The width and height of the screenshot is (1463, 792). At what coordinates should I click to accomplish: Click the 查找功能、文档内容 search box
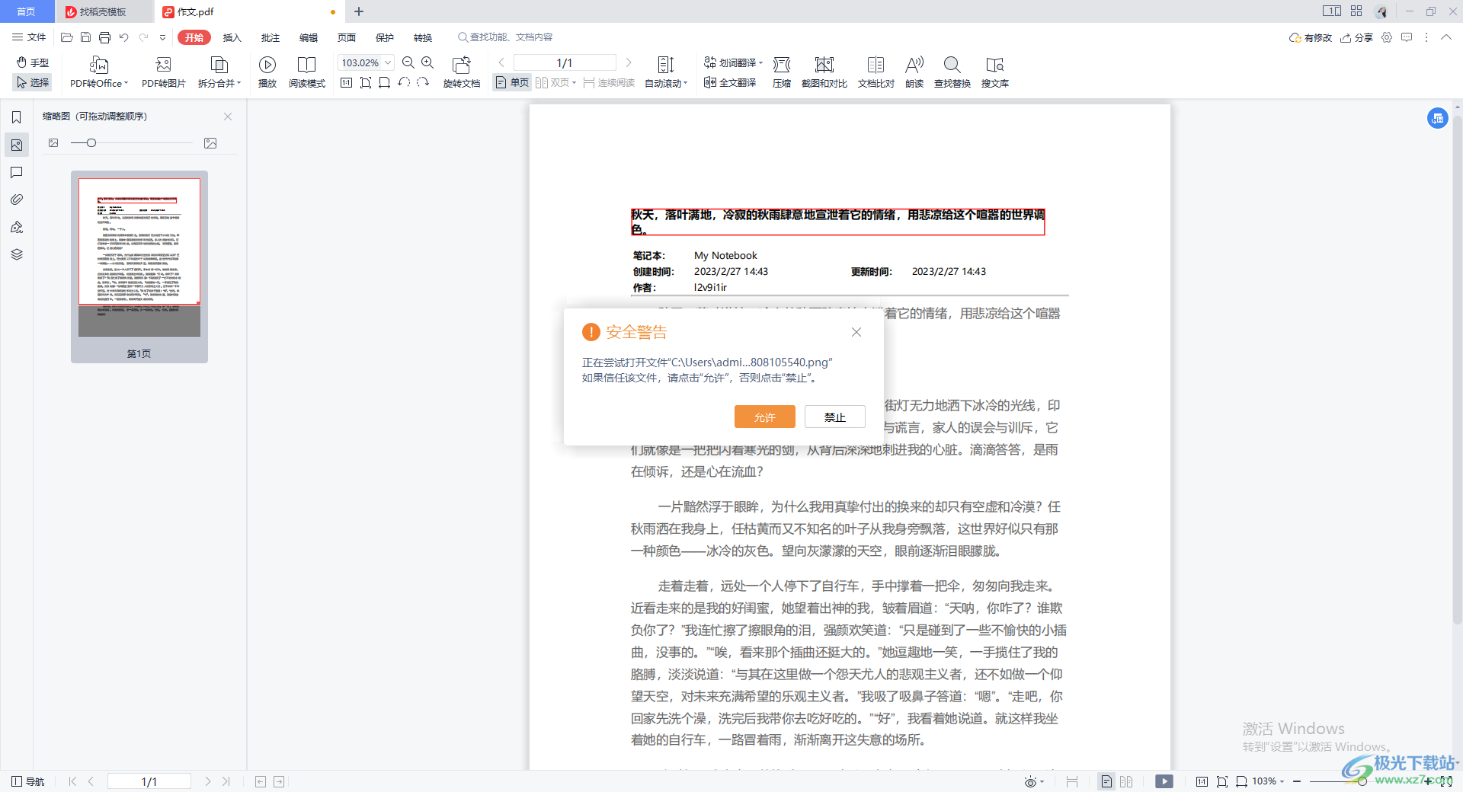tap(505, 37)
